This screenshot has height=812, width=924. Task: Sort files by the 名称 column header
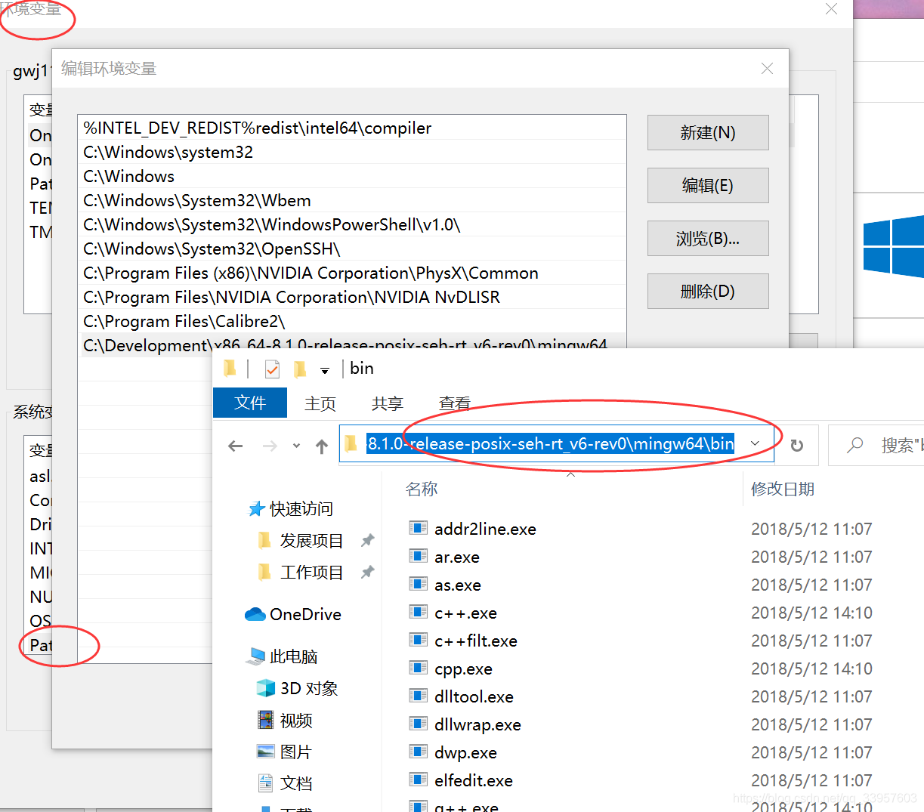pos(422,489)
